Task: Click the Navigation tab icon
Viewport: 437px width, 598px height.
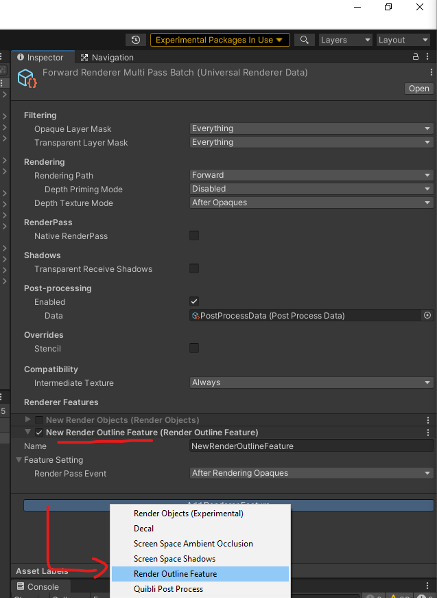Action: coord(84,58)
